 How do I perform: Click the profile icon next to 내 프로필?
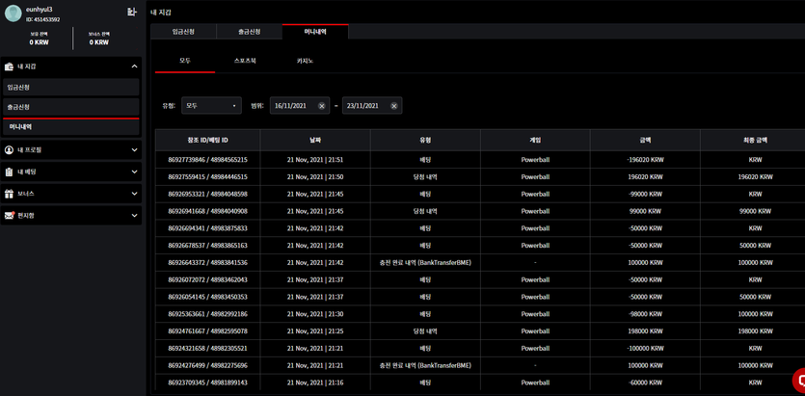9,149
